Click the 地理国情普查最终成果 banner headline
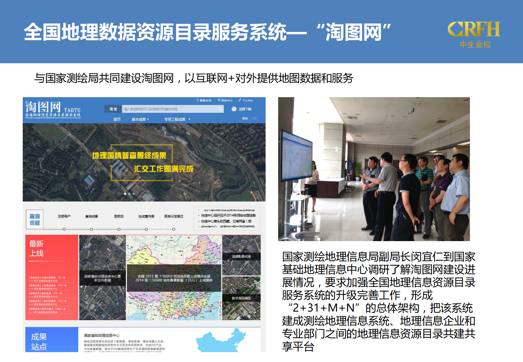 (x=129, y=155)
